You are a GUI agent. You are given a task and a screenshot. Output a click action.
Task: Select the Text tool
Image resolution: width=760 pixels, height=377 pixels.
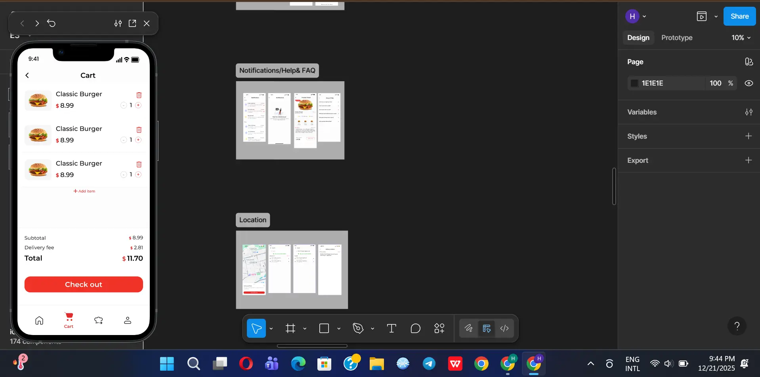tap(391, 328)
